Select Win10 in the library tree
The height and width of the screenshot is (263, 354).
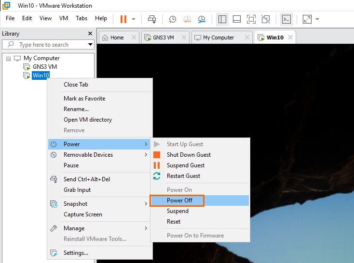(x=41, y=75)
